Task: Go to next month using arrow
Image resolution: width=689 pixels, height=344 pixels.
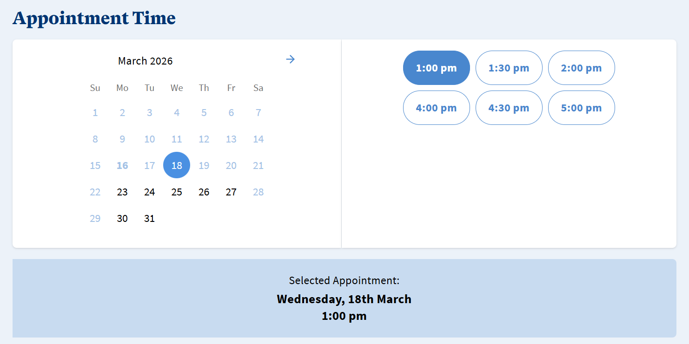Action: [x=291, y=59]
